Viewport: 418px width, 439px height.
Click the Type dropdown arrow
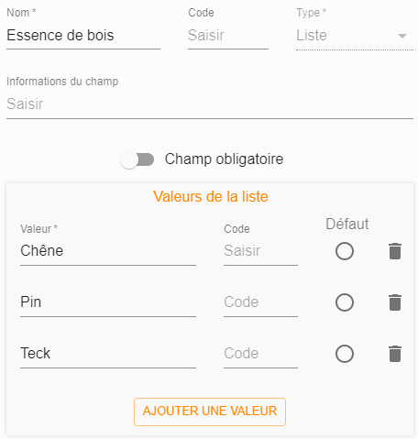point(402,36)
